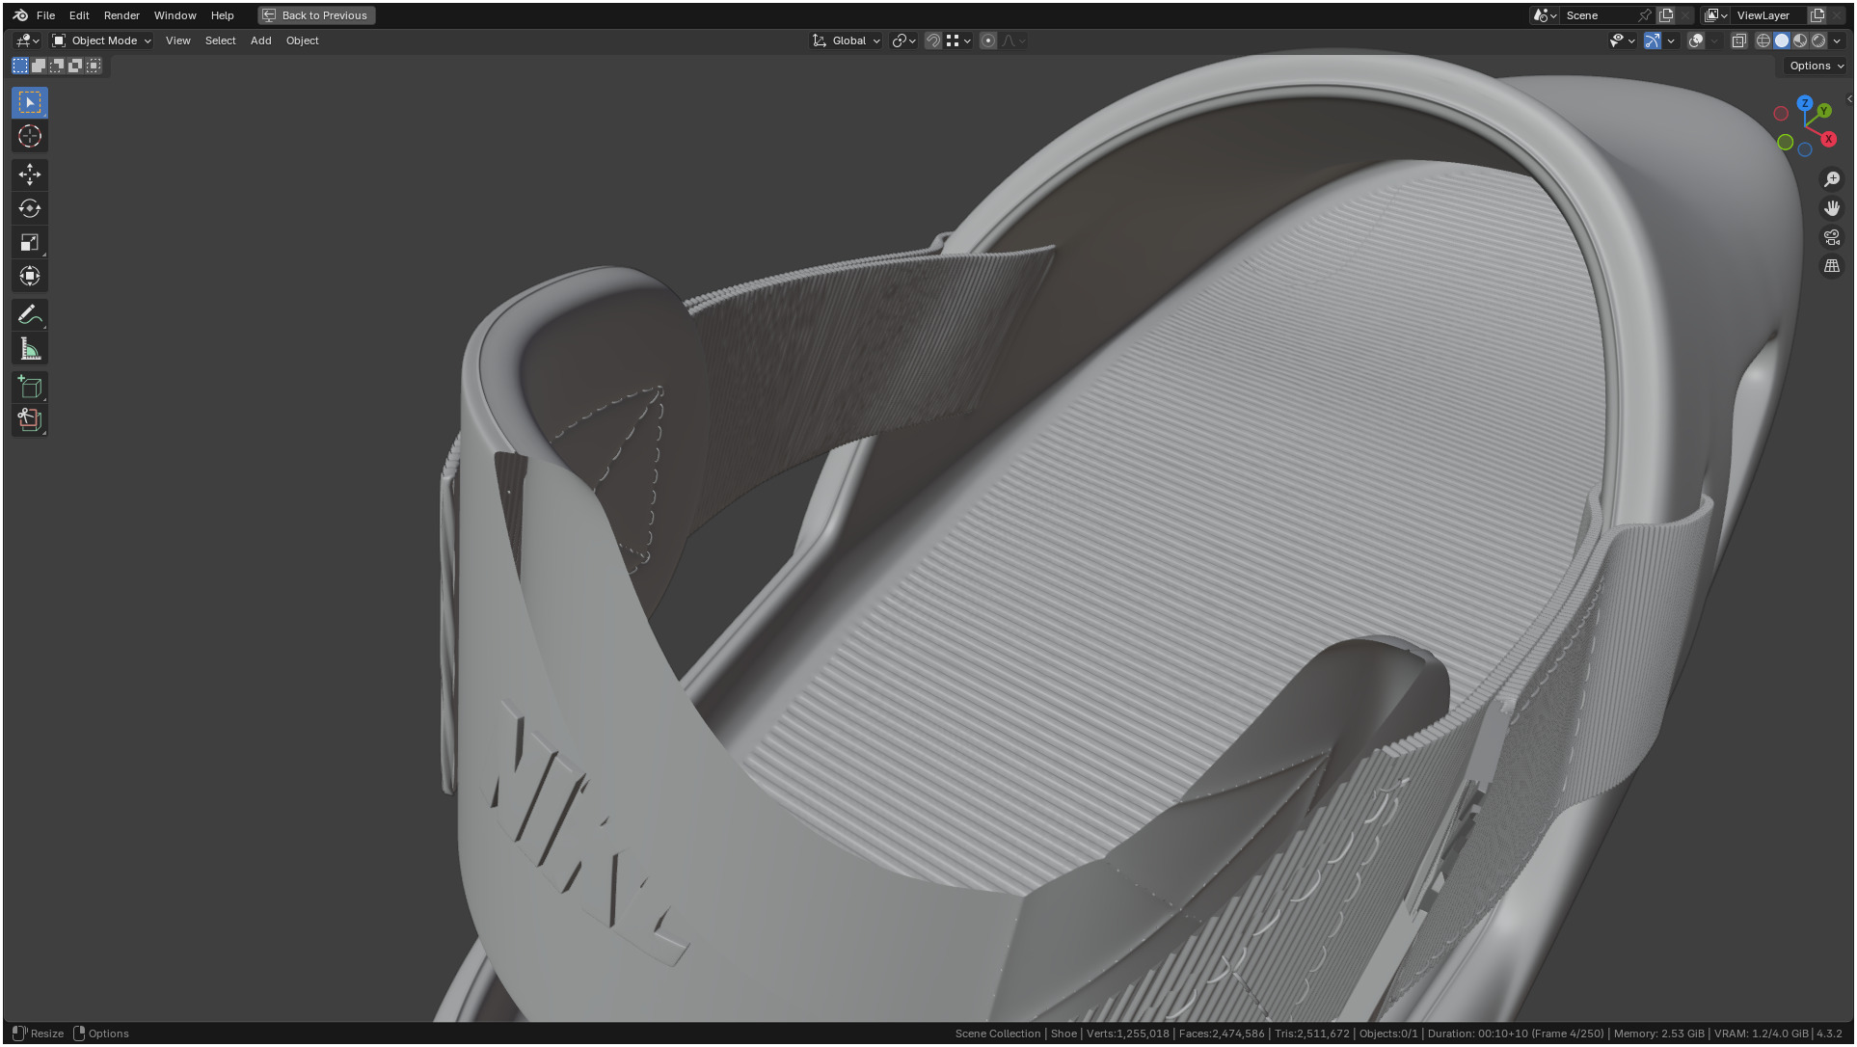Open snapping options dropdown
Viewport: 1857px width, 1047px height.
[958, 40]
